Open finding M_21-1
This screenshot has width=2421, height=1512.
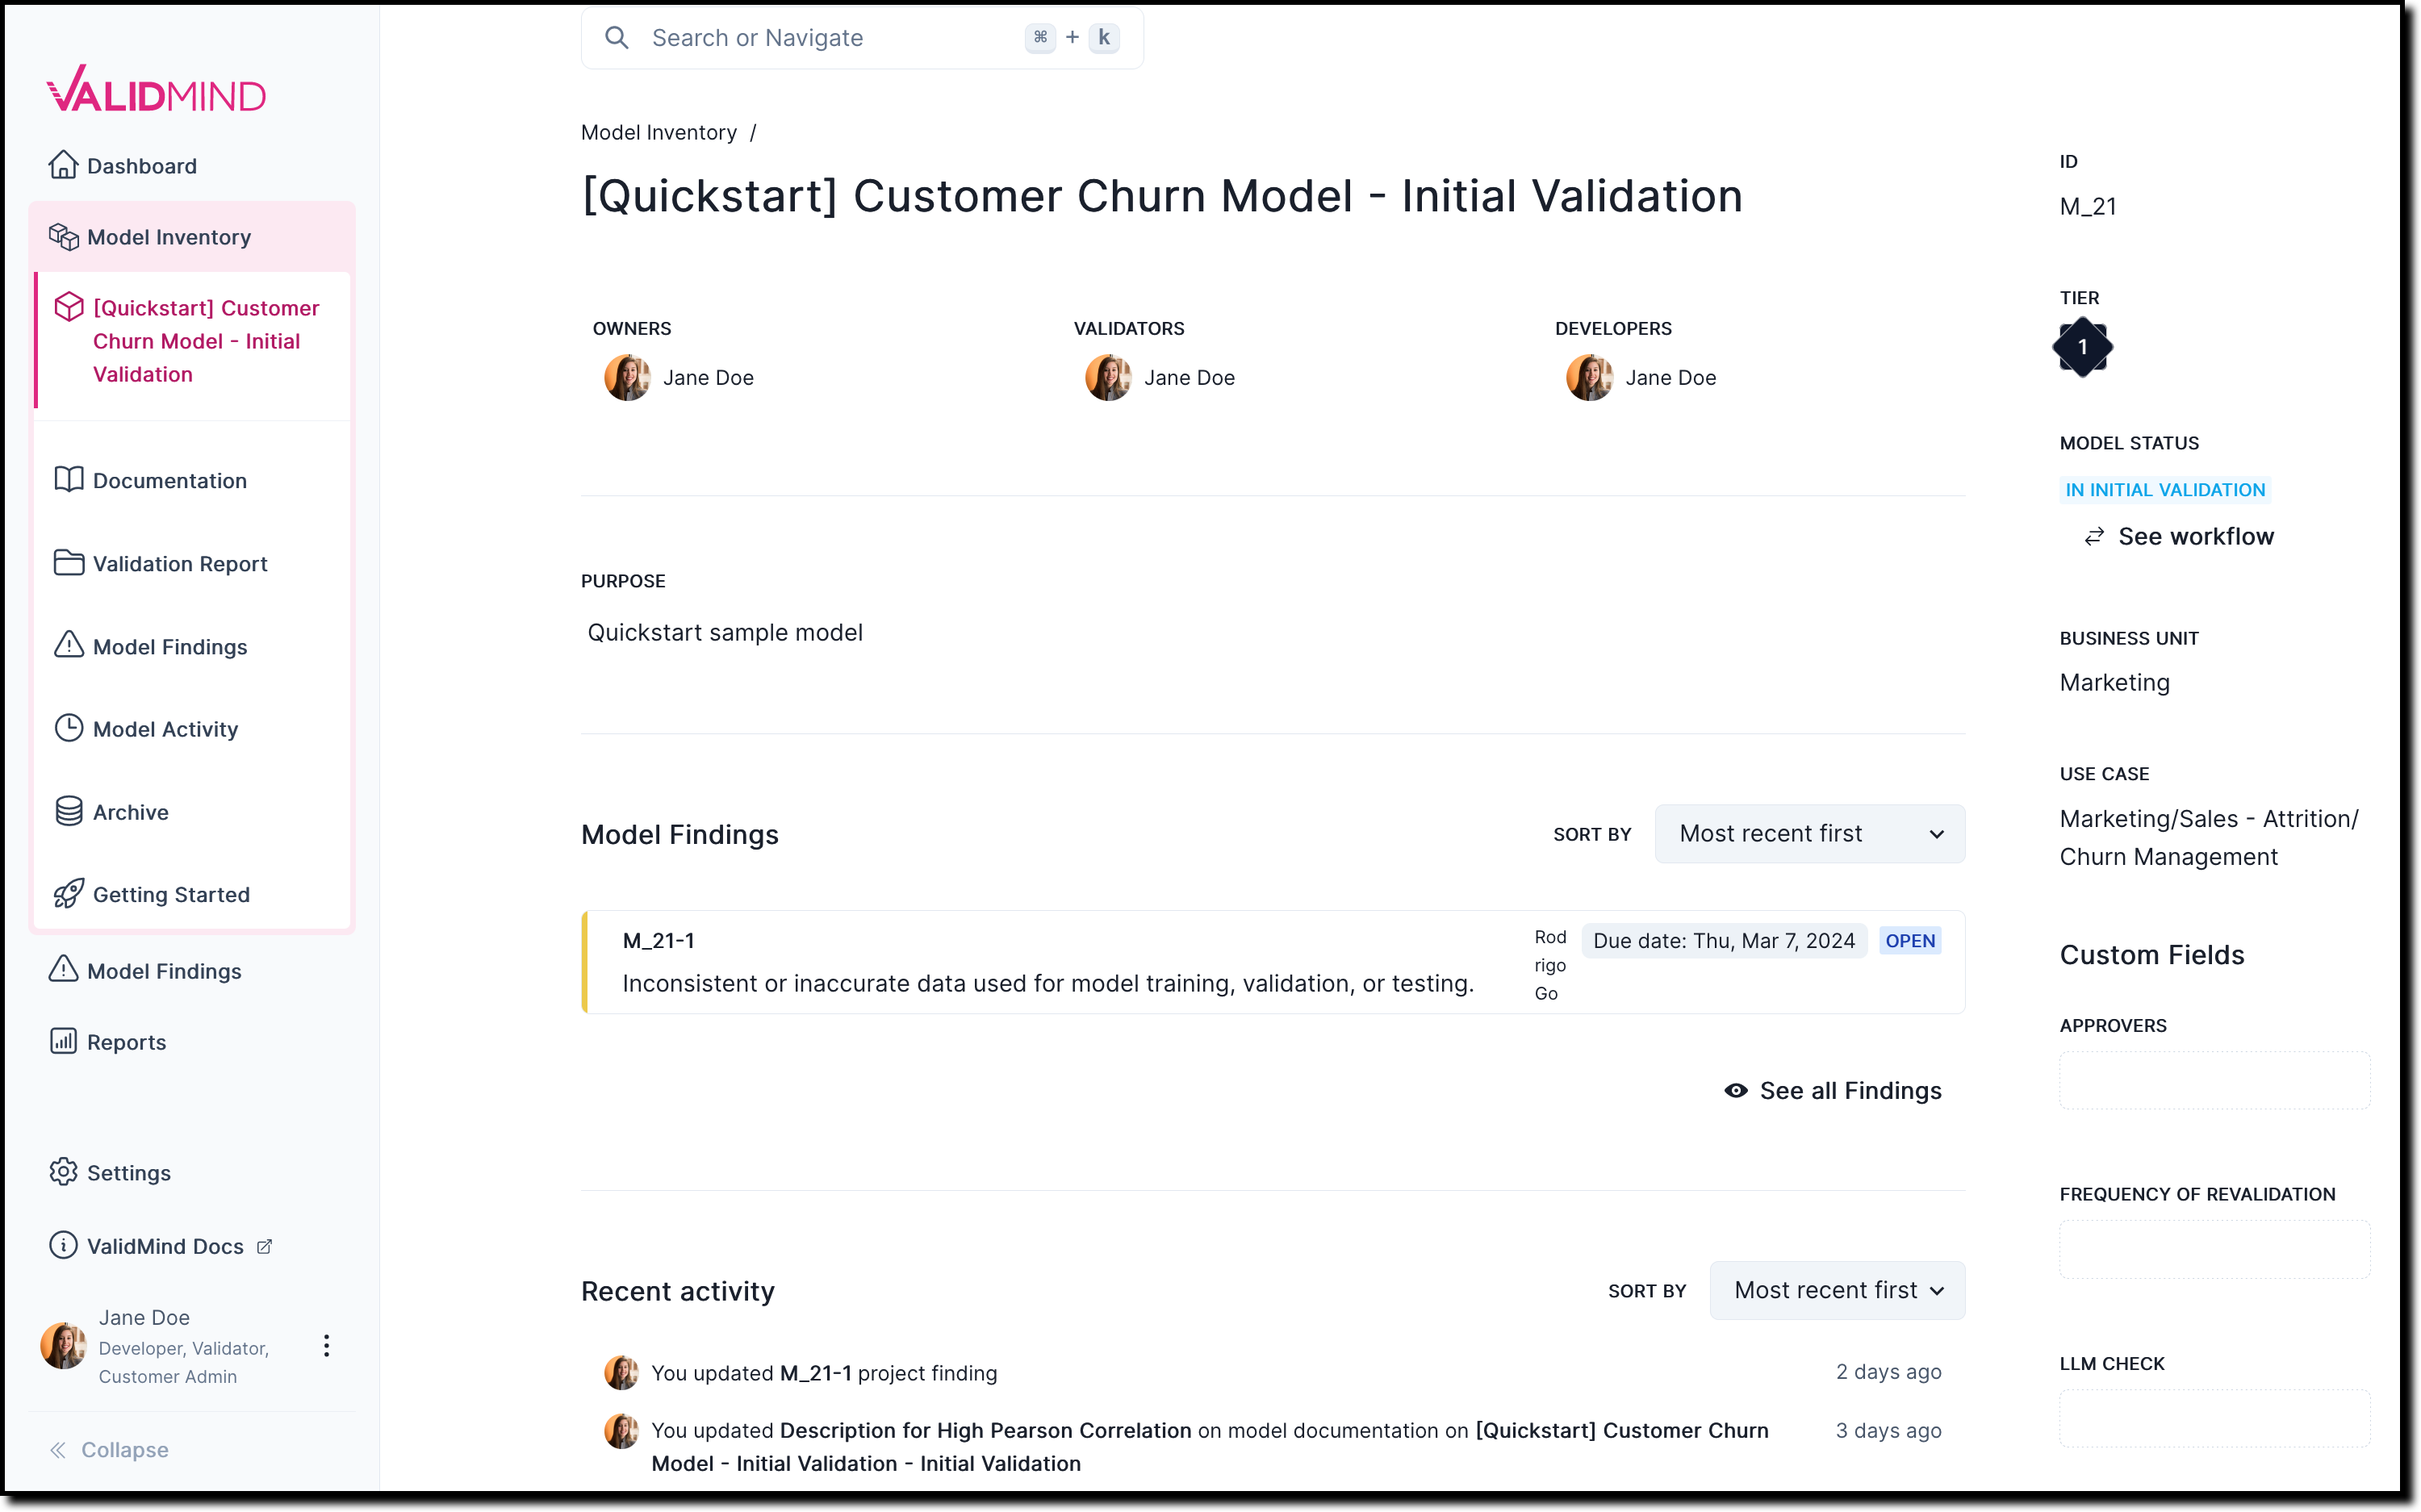[x=659, y=939]
